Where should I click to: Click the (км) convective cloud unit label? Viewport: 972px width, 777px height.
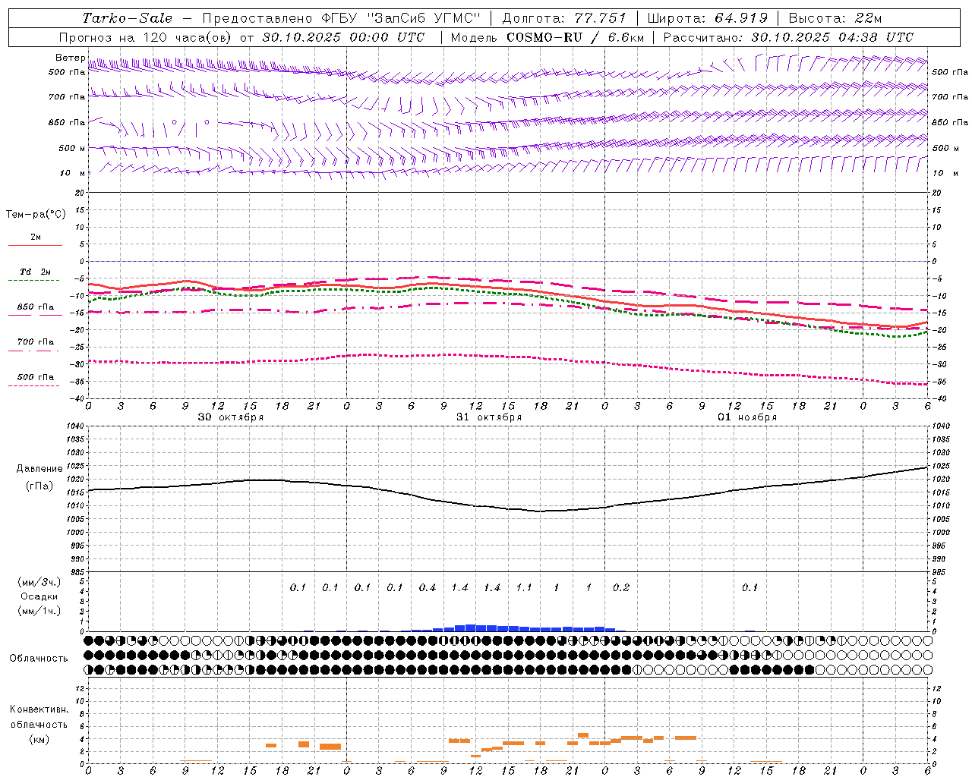(x=39, y=739)
